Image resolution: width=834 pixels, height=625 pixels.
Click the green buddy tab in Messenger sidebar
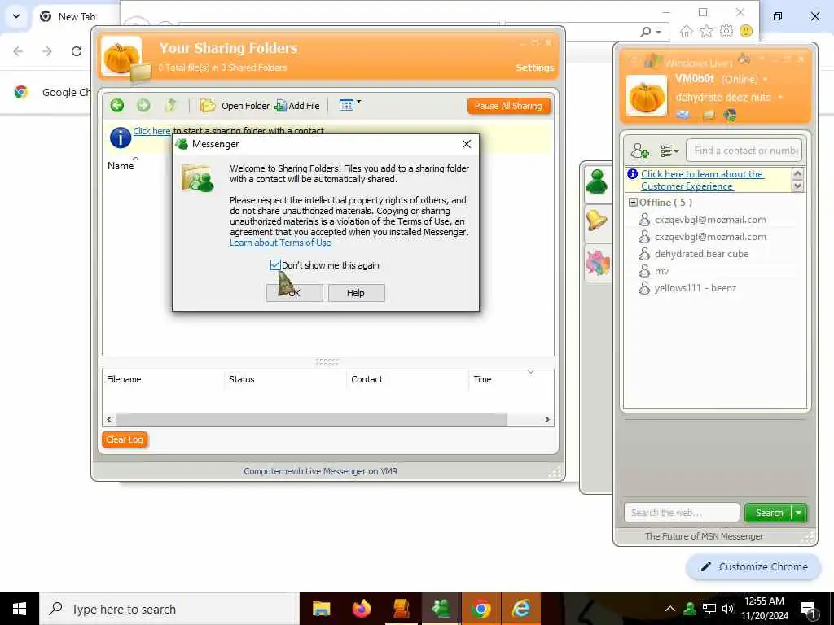click(597, 183)
